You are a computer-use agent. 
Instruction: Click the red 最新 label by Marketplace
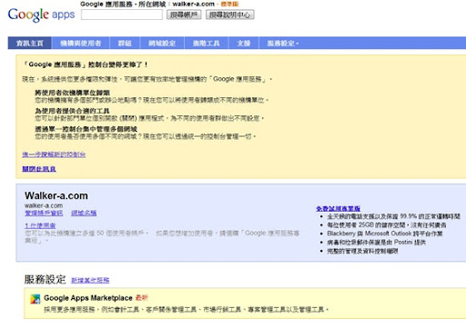pyautogui.click(x=141, y=298)
